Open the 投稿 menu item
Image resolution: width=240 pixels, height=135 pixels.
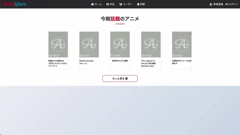click(141, 4)
